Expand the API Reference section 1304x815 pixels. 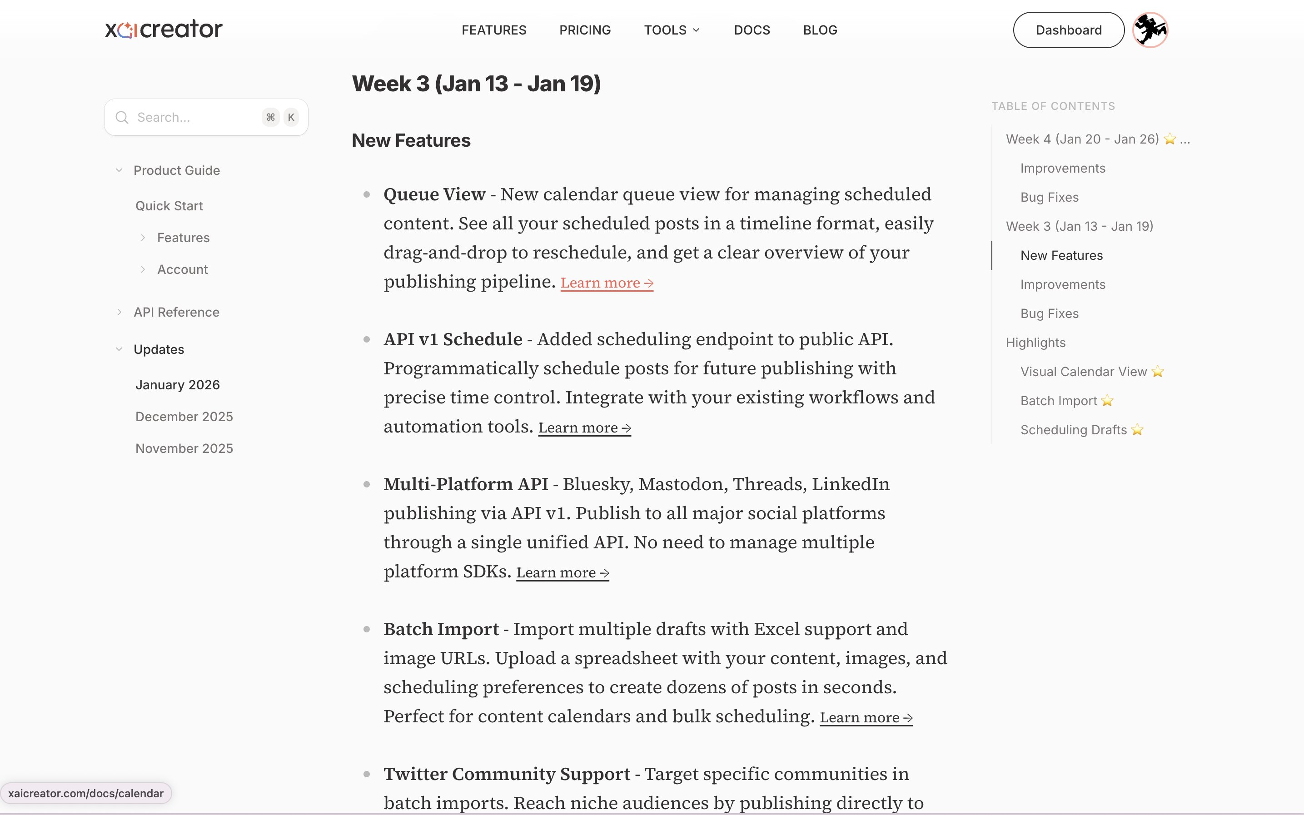click(x=119, y=312)
